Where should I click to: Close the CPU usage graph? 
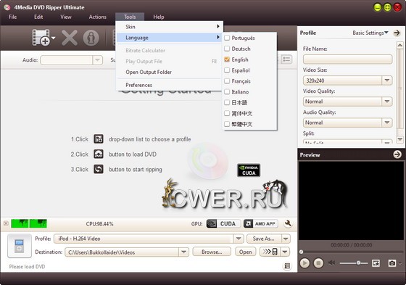(x=6, y=223)
